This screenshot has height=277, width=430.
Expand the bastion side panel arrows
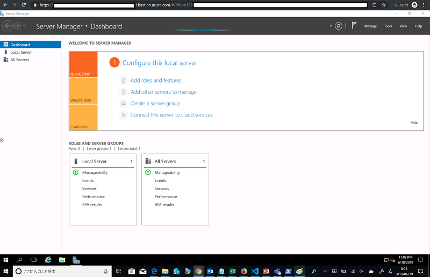[2, 140]
